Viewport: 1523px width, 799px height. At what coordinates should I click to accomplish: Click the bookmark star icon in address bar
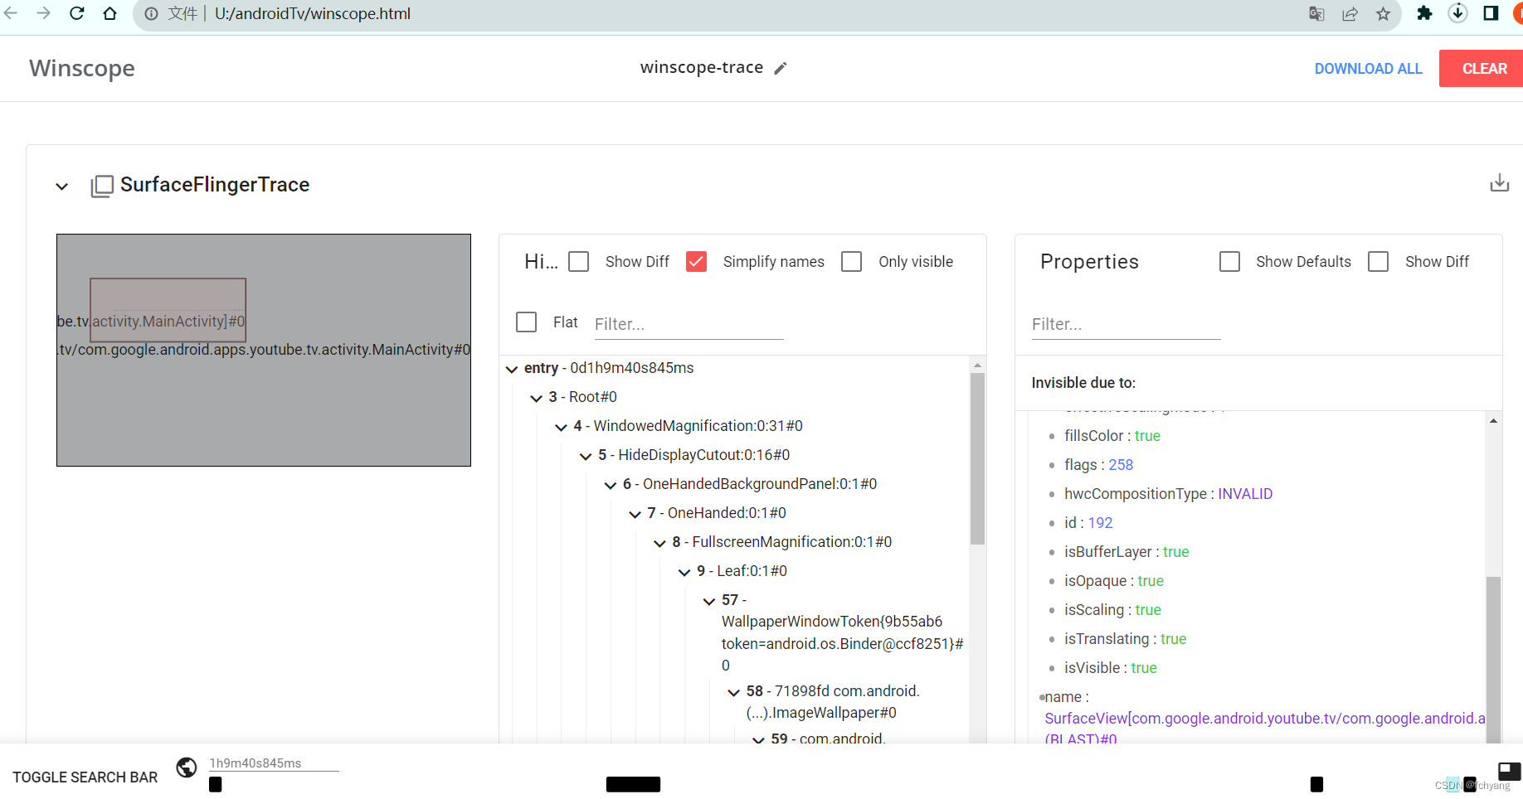click(x=1383, y=13)
